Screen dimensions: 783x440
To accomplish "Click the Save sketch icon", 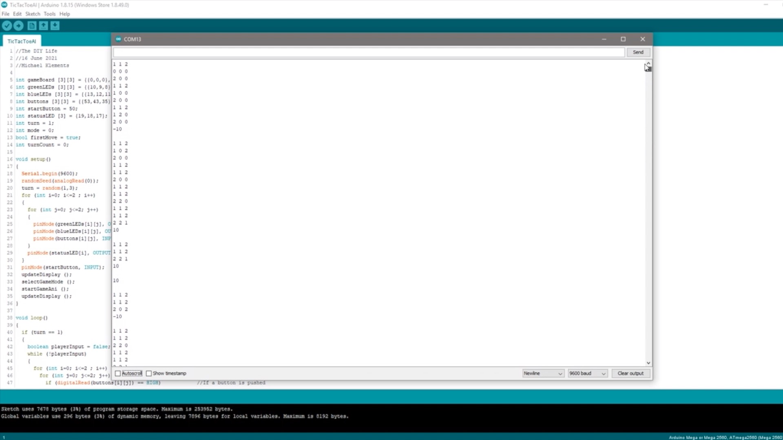I will [x=55, y=26].
